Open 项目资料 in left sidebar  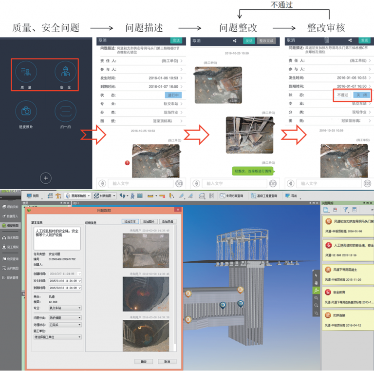(x=10, y=207)
